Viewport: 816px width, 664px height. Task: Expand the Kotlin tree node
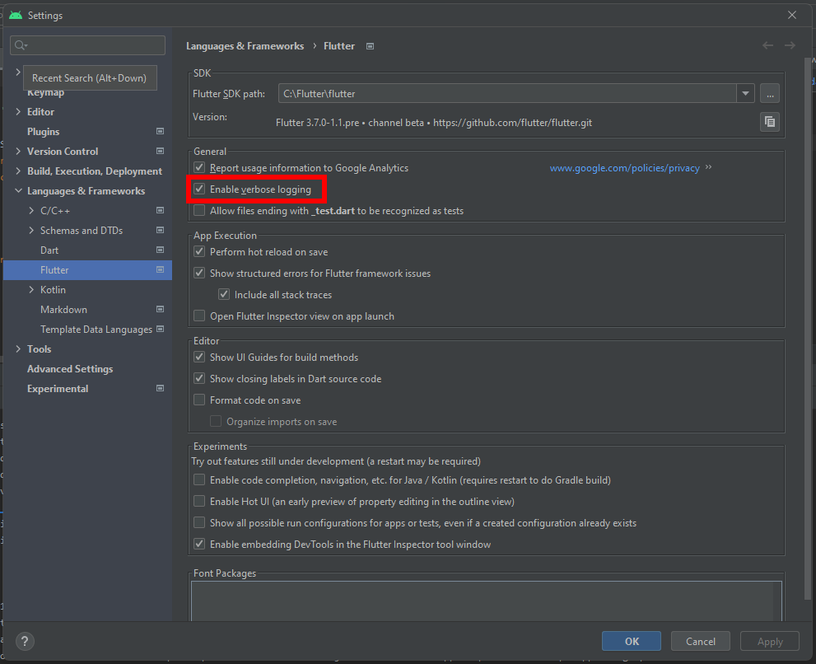click(x=31, y=289)
